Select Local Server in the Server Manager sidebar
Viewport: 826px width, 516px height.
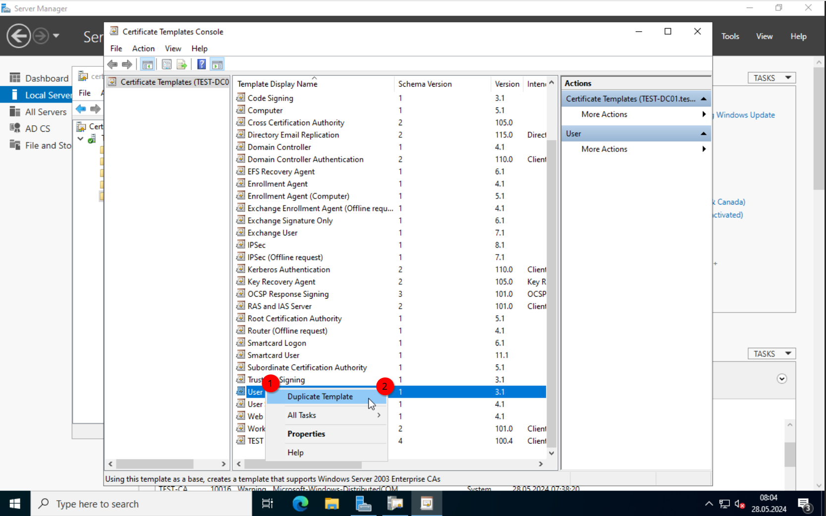click(36, 95)
